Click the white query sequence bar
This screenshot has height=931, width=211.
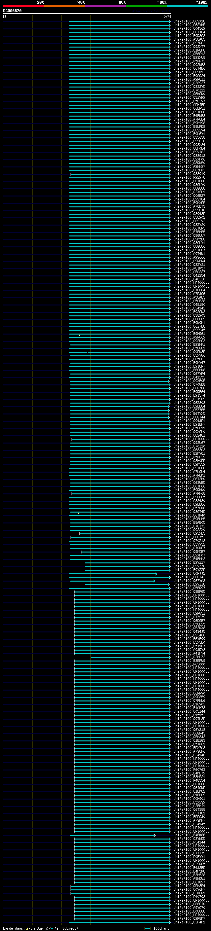click(x=87, y=13)
